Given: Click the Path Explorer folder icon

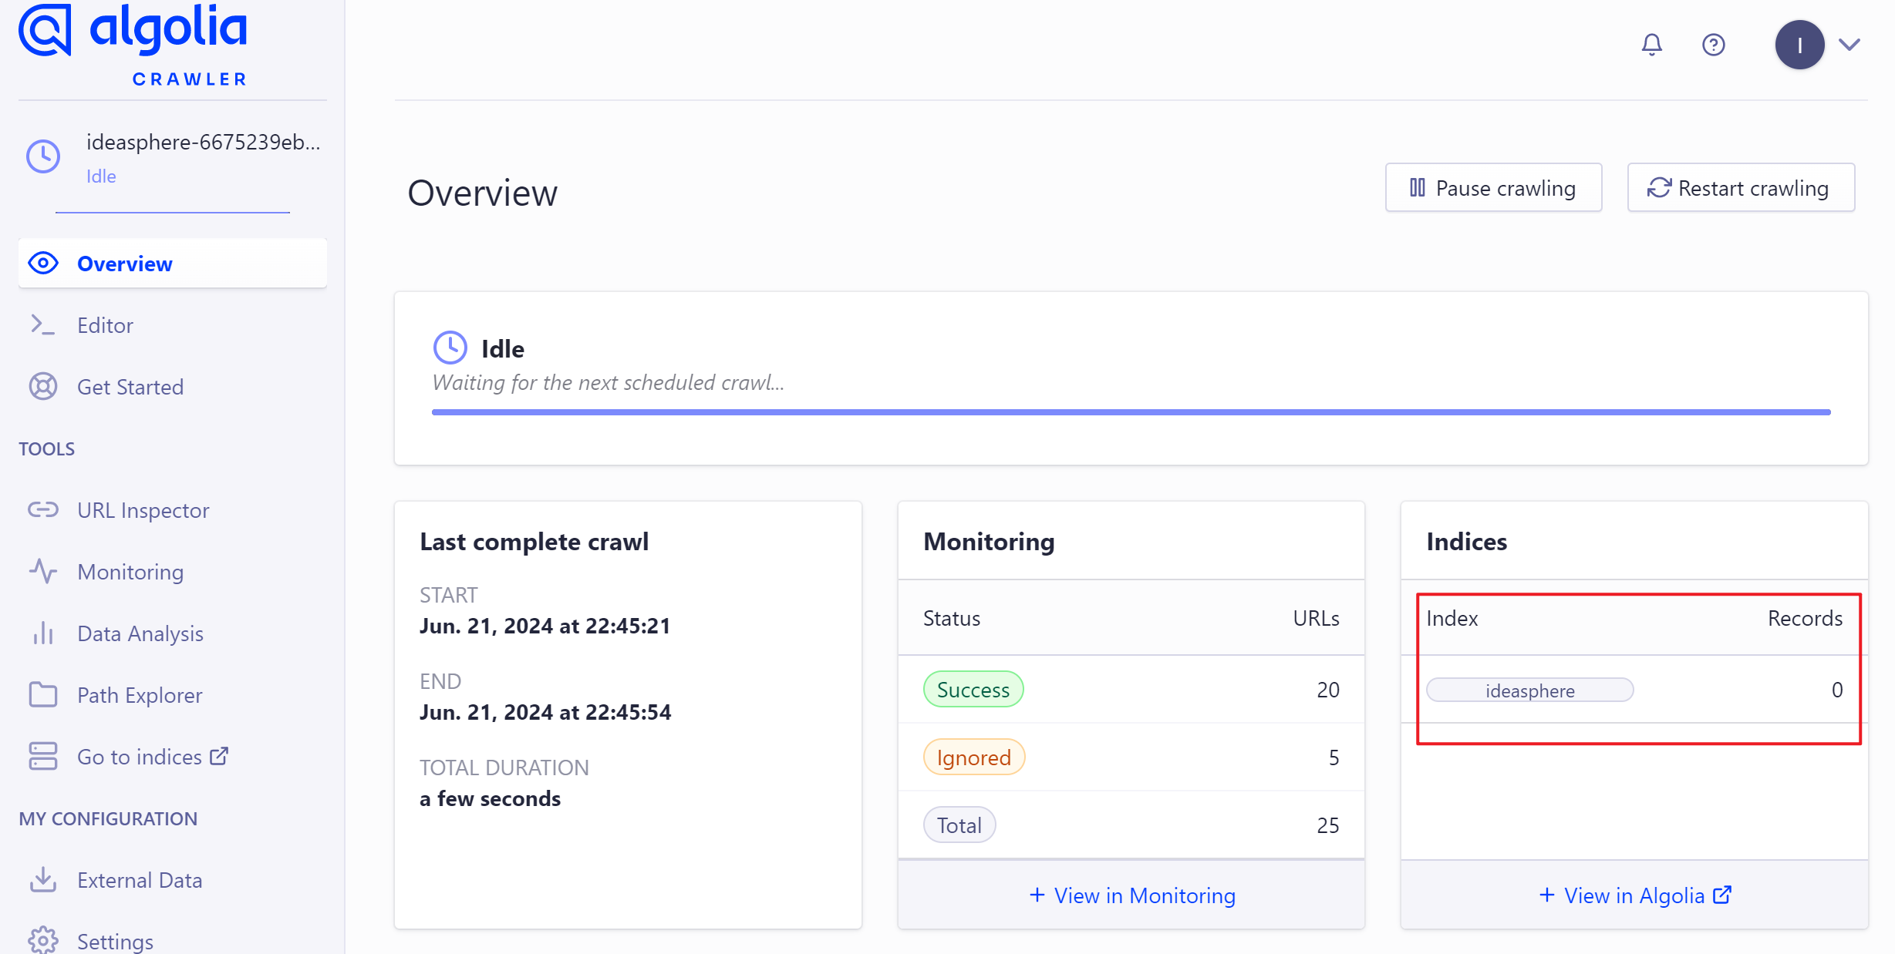Looking at the screenshot, I should tap(43, 694).
